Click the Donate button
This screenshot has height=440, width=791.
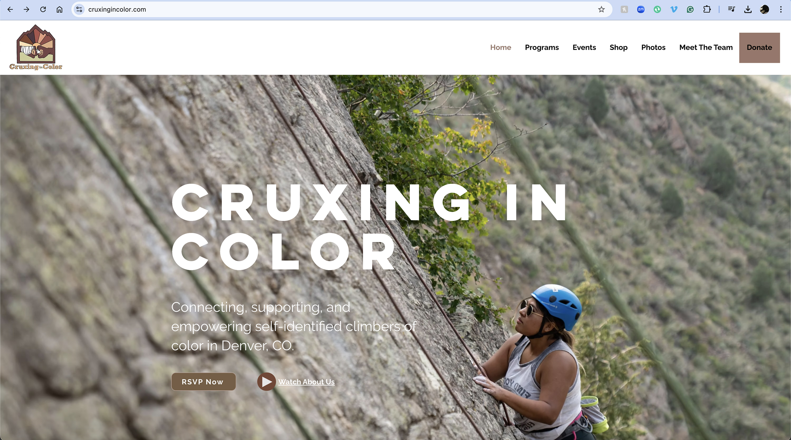(759, 48)
